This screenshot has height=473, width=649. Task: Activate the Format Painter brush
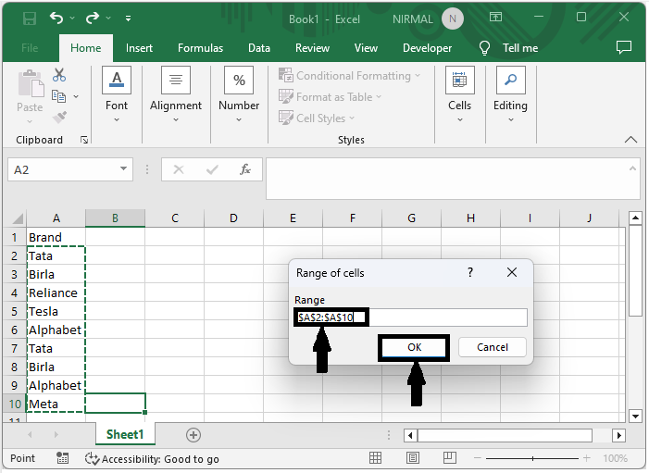point(59,118)
